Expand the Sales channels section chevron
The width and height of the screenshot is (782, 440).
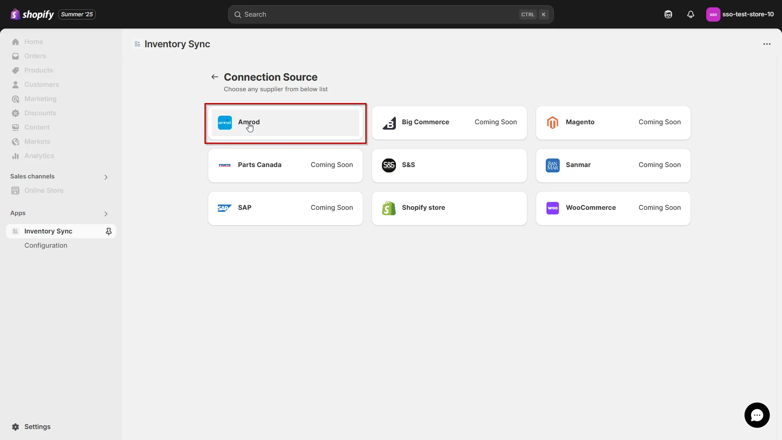click(x=106, y=177)
